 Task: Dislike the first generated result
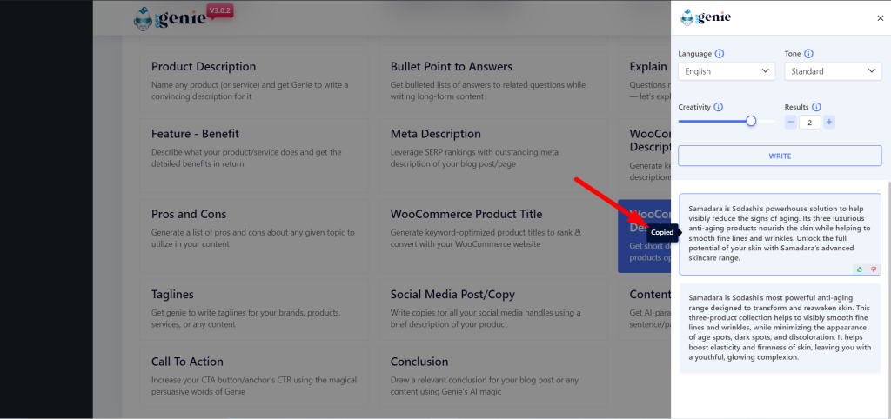(x=874, y=269)
